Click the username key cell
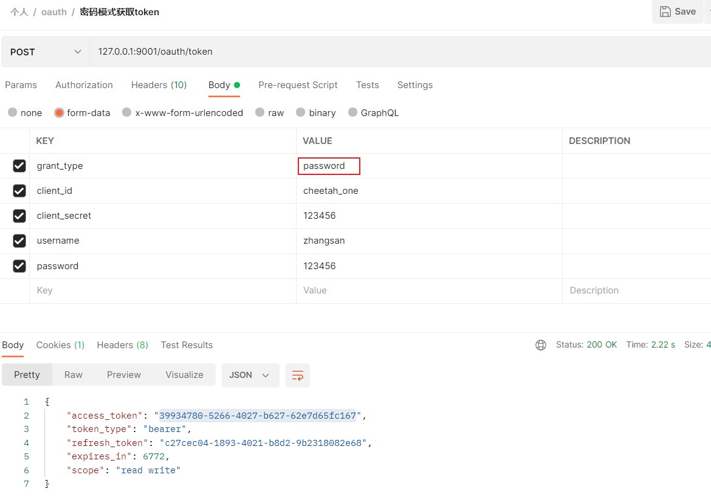 (x=163, y=241)
